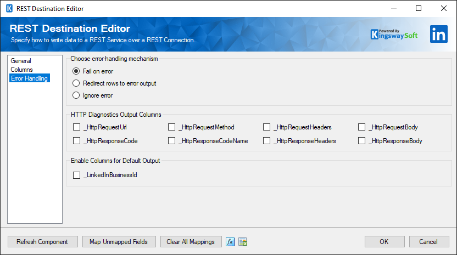The height and width of the screenshot is (255, 457).
Task: Enable the _HttpRequestUrl column
Action: point(77,127)
